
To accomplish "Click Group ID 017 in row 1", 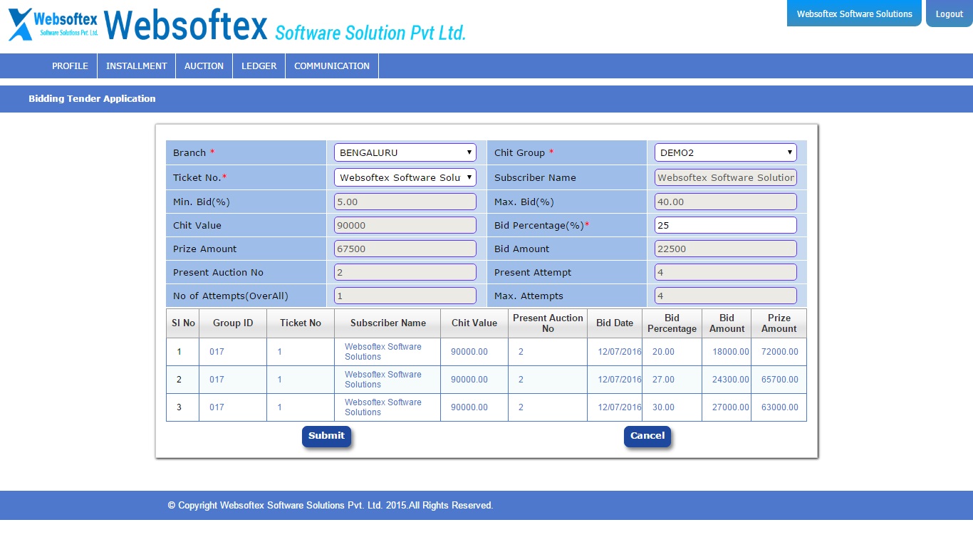I will pos(217,352).
